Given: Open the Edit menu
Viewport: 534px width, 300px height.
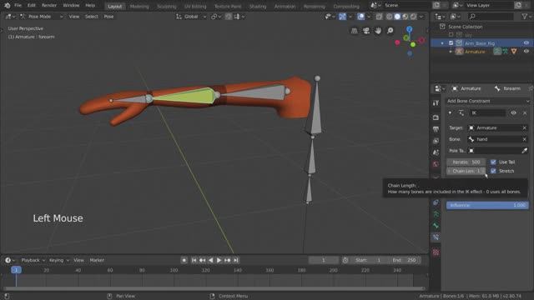Looking at the screenshot, I should 32,6.
